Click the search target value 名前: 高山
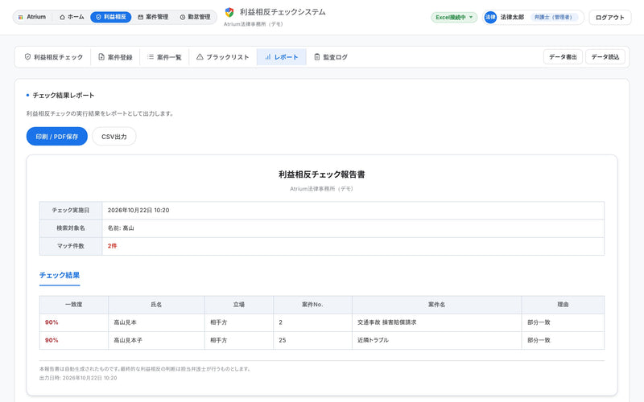 point(121,228)
